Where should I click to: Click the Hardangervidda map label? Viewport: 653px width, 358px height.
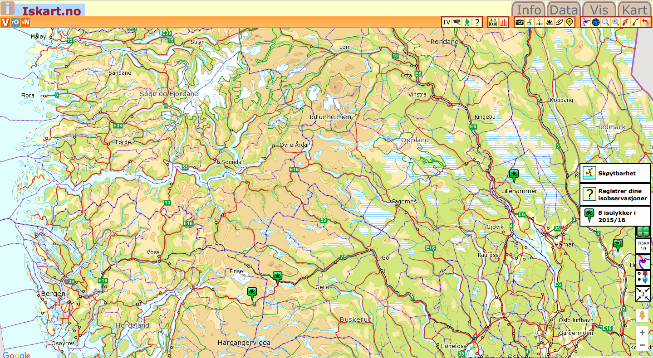click(244, 343)
